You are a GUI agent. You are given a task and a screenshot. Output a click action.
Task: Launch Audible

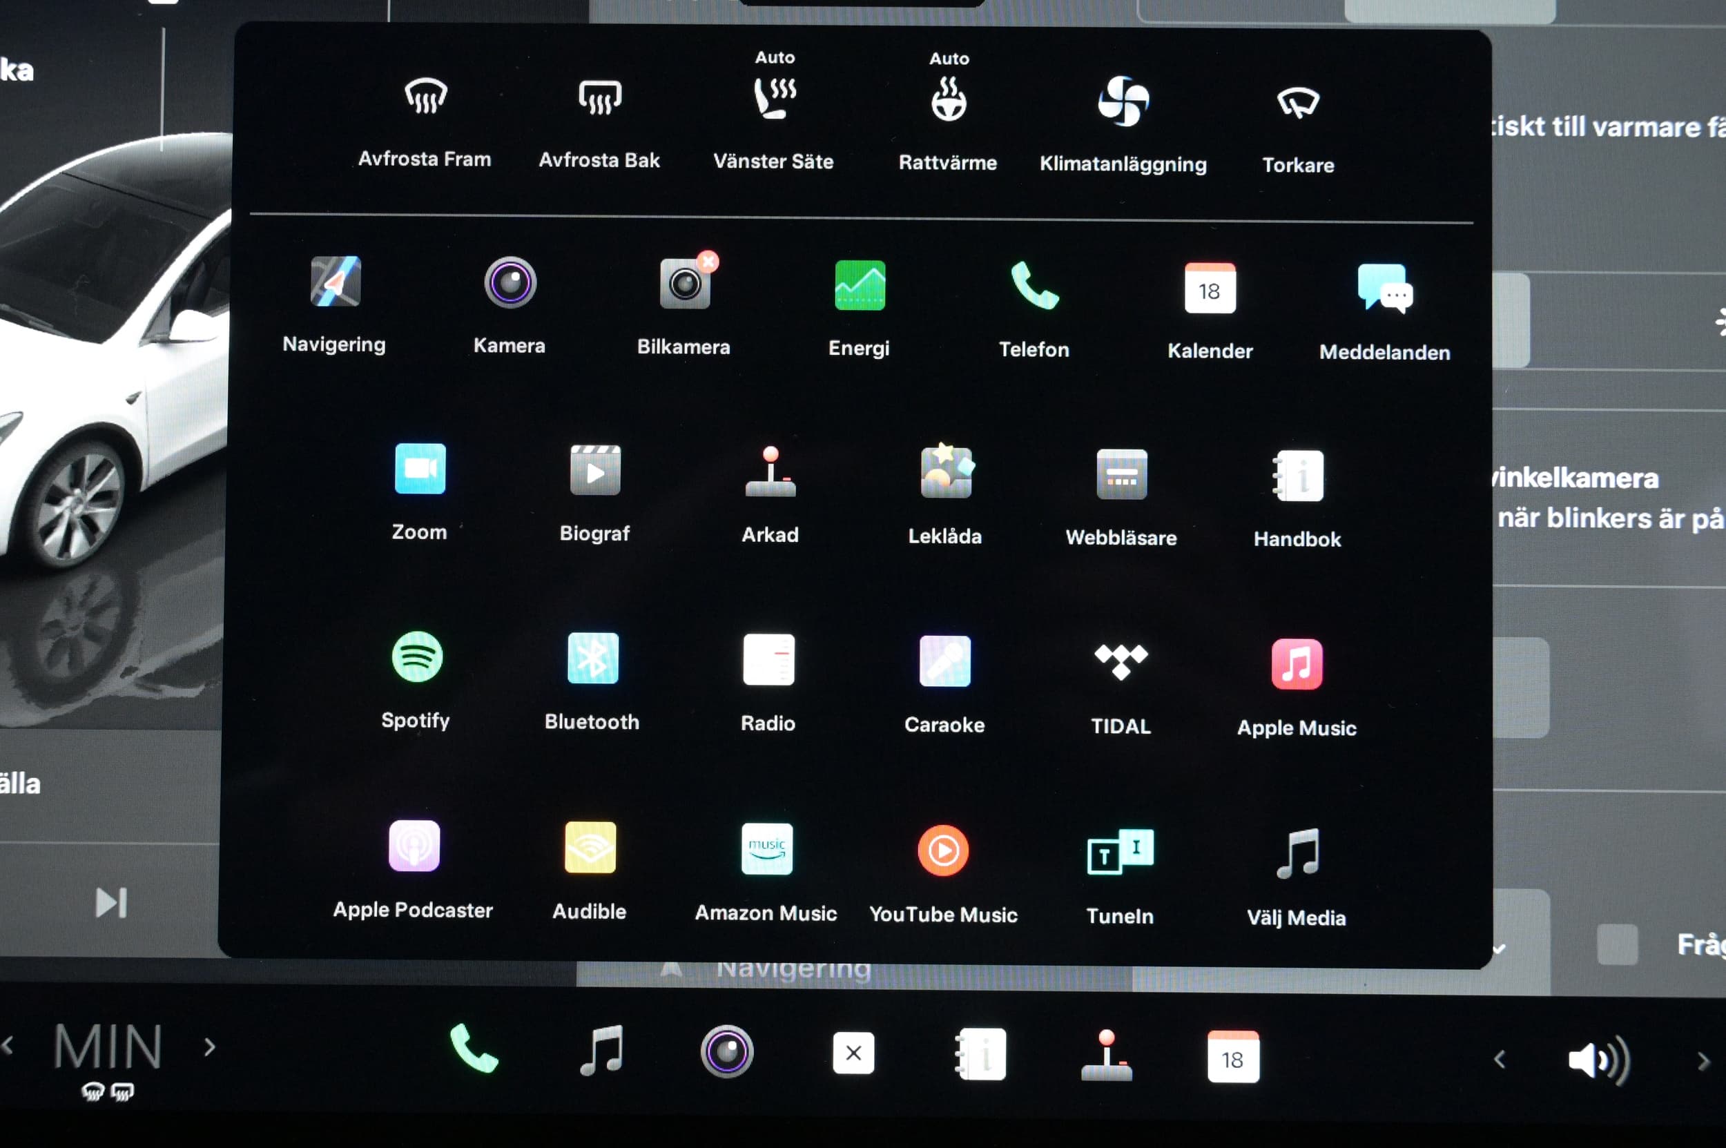pyautogui.click(x=590, y=870)
